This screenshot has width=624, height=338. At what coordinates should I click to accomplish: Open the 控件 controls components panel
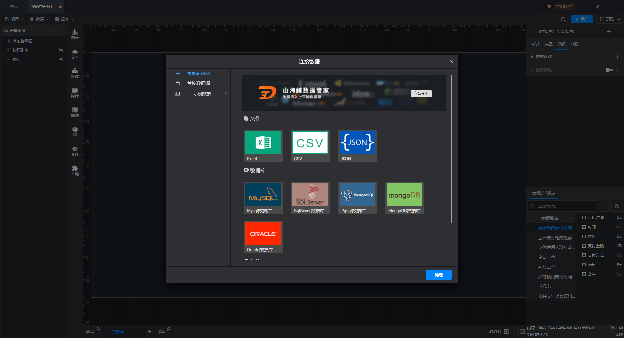[x=75, y=93]
